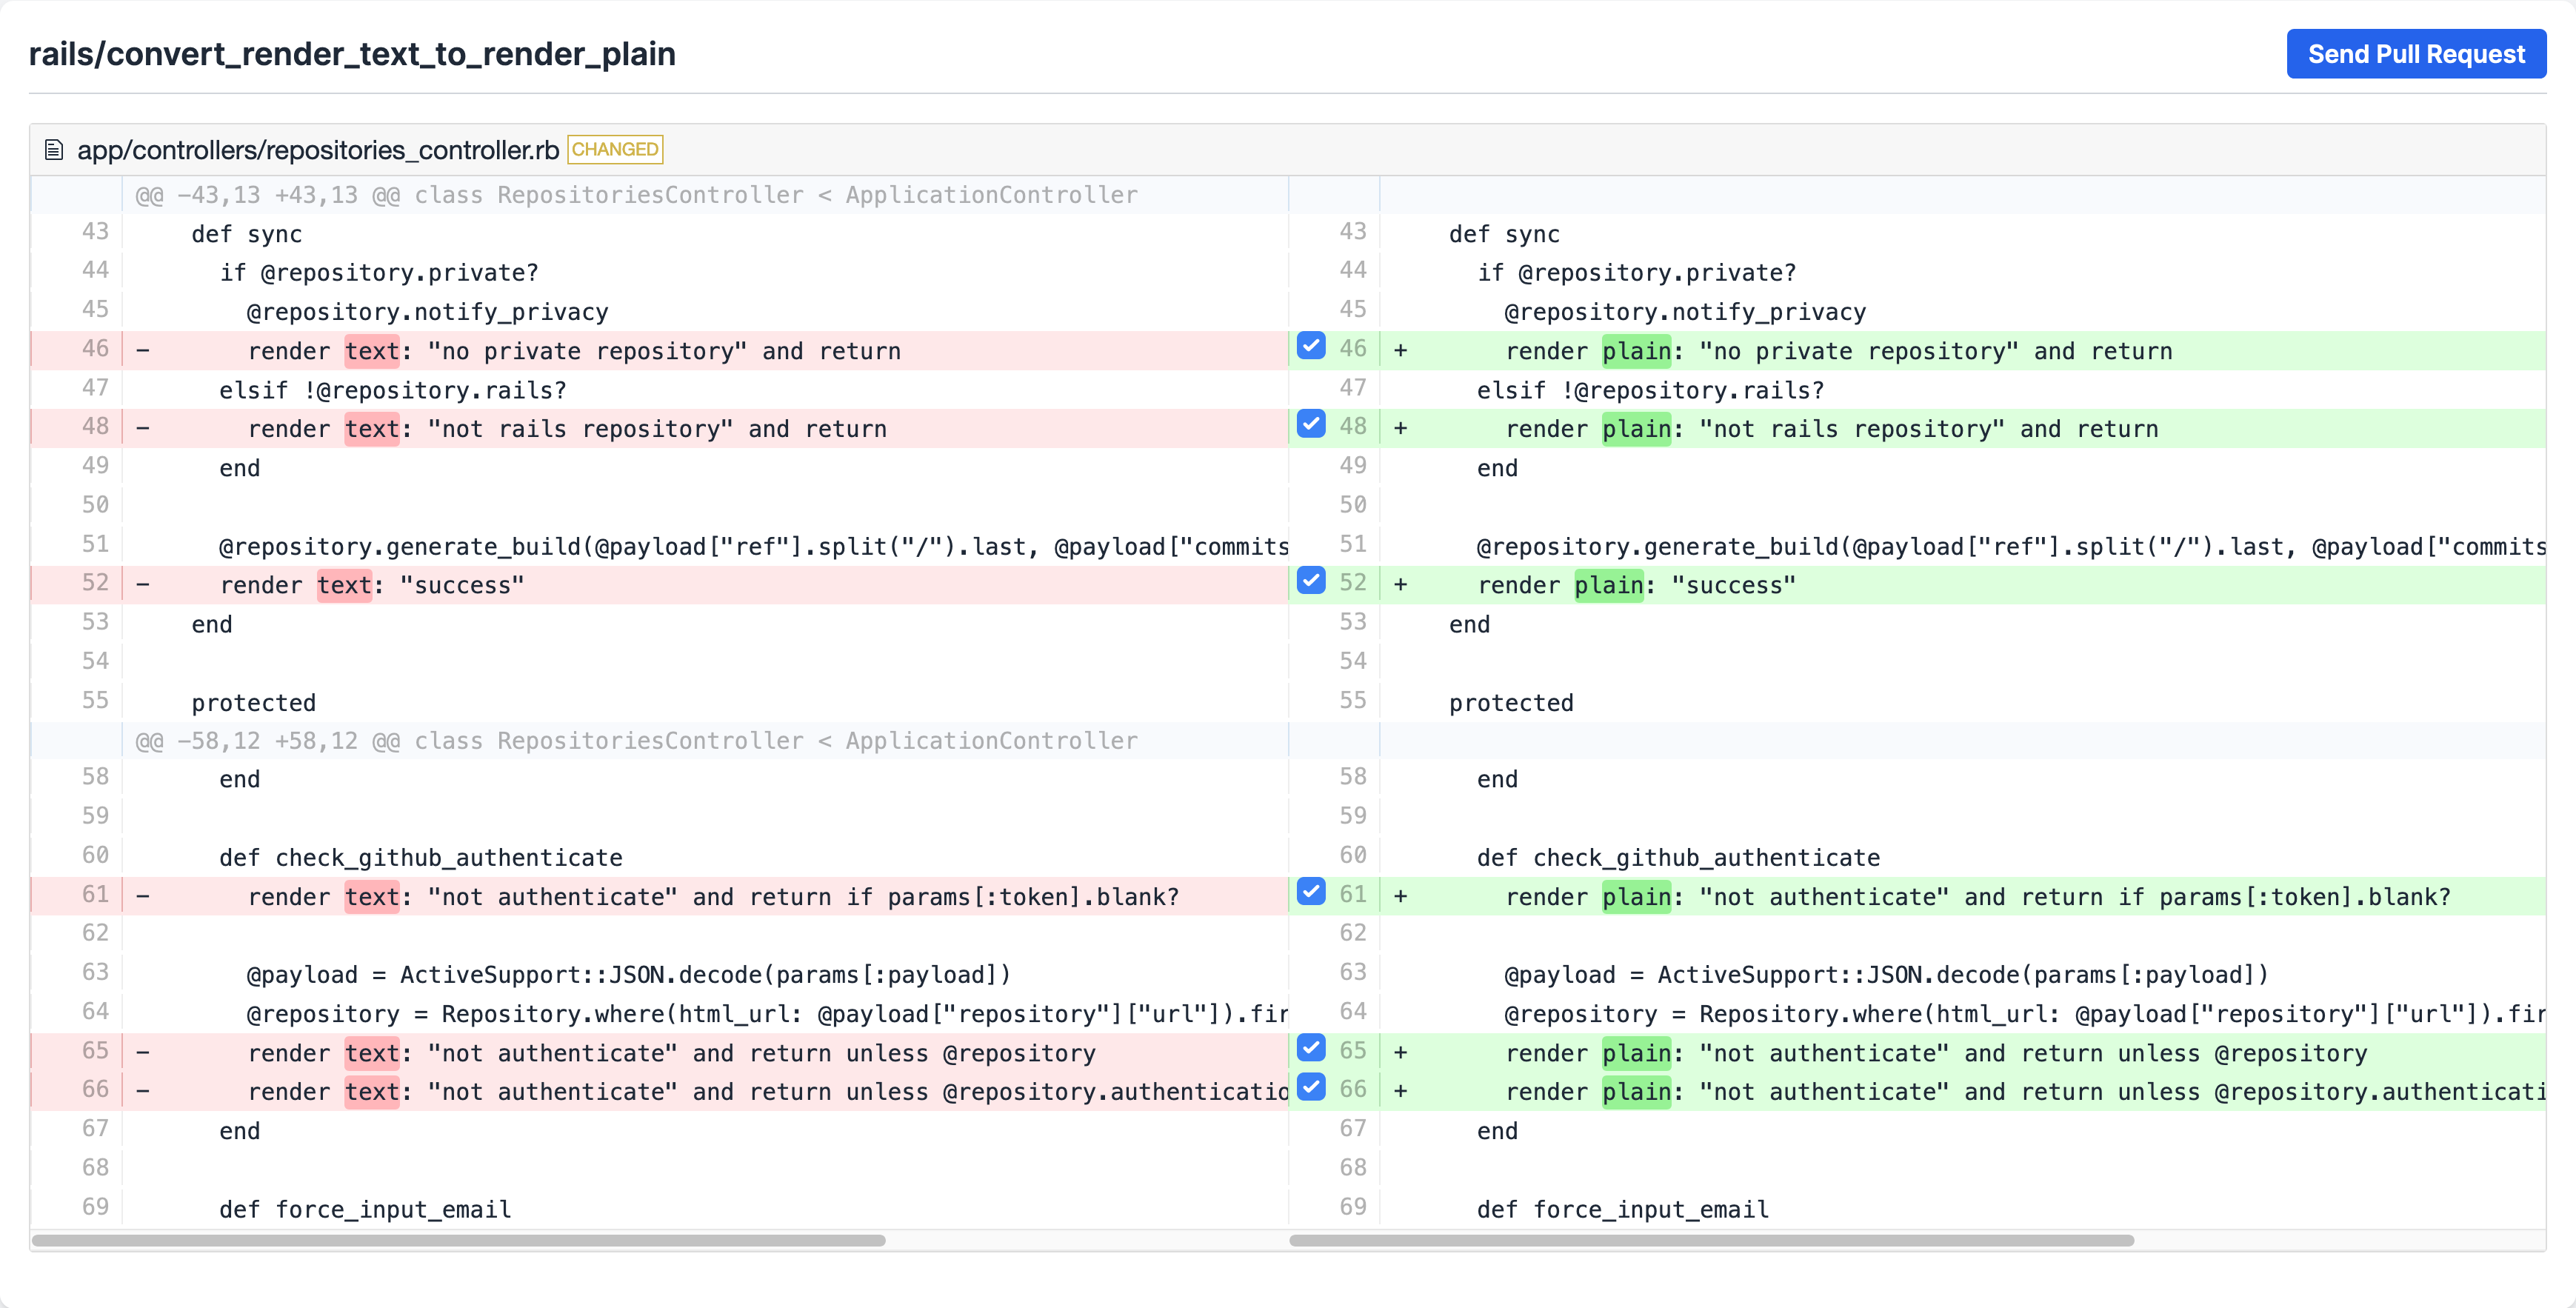Open app/controllers/repositories_controller.rb file name
2576x1308 pixels.
[318, 150]
